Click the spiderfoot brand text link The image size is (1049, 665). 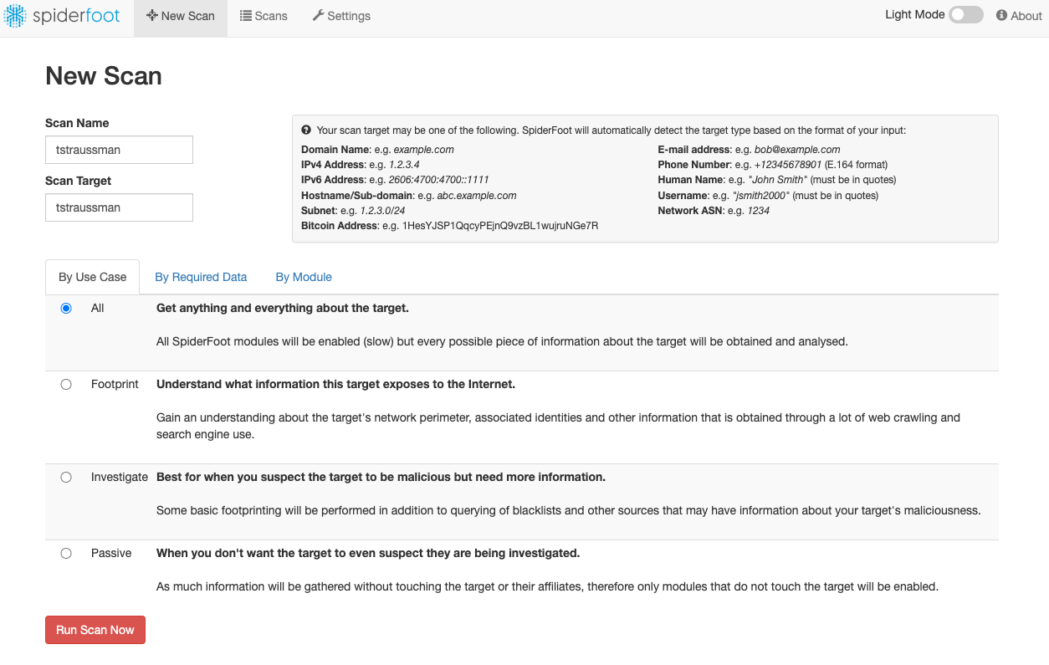point(76,16)
